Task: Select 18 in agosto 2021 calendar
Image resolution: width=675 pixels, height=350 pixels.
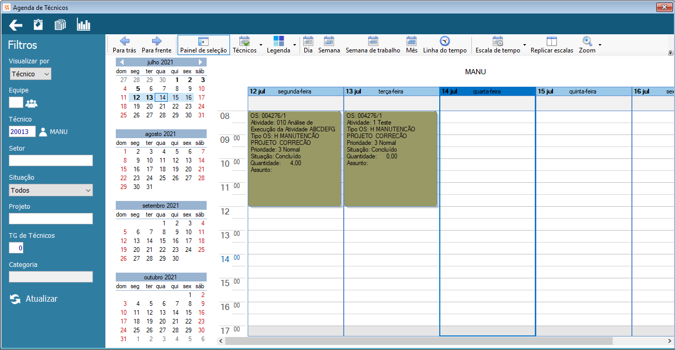Action: point(163,169)
